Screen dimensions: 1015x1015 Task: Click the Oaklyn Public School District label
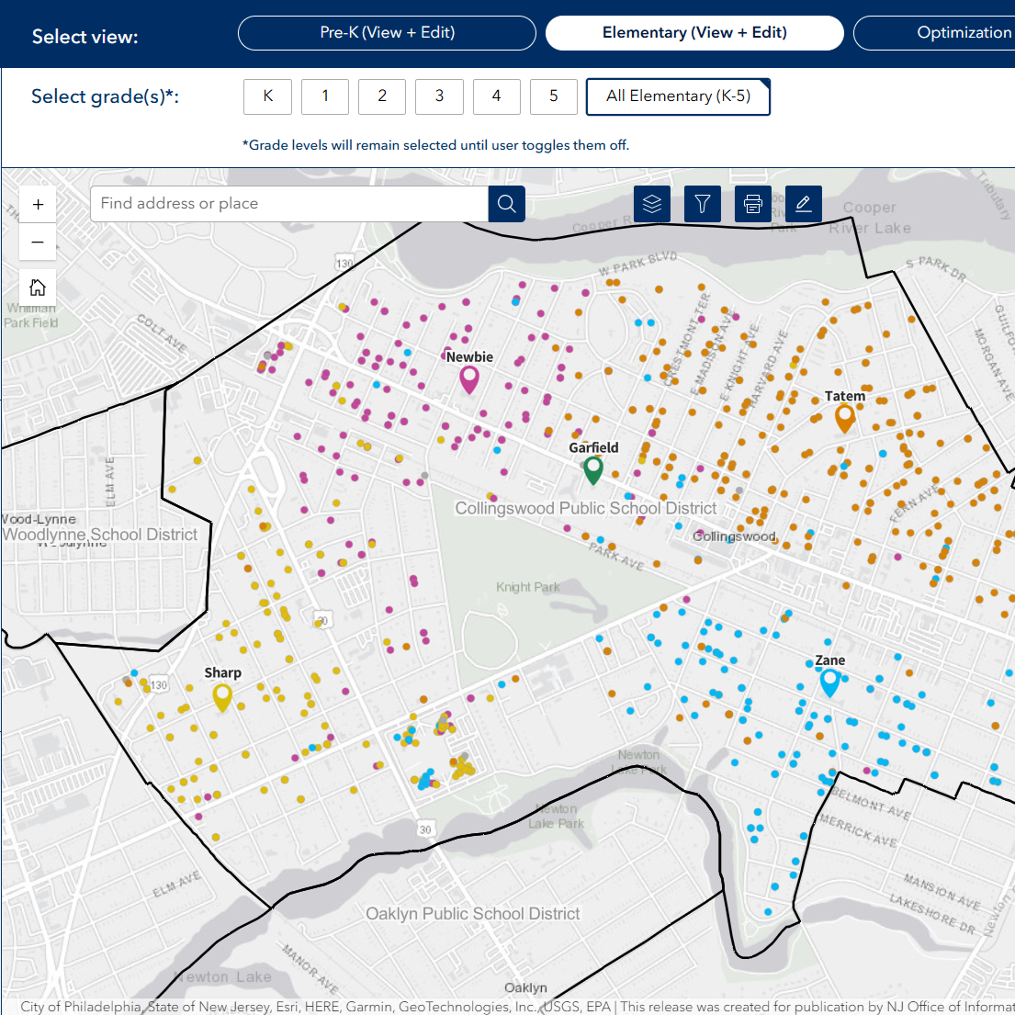tap(472, 913)
